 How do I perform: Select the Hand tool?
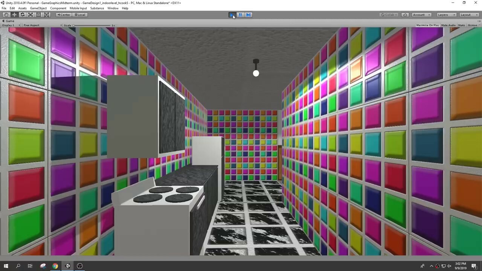pyautogui.click(x=6, y=14)
